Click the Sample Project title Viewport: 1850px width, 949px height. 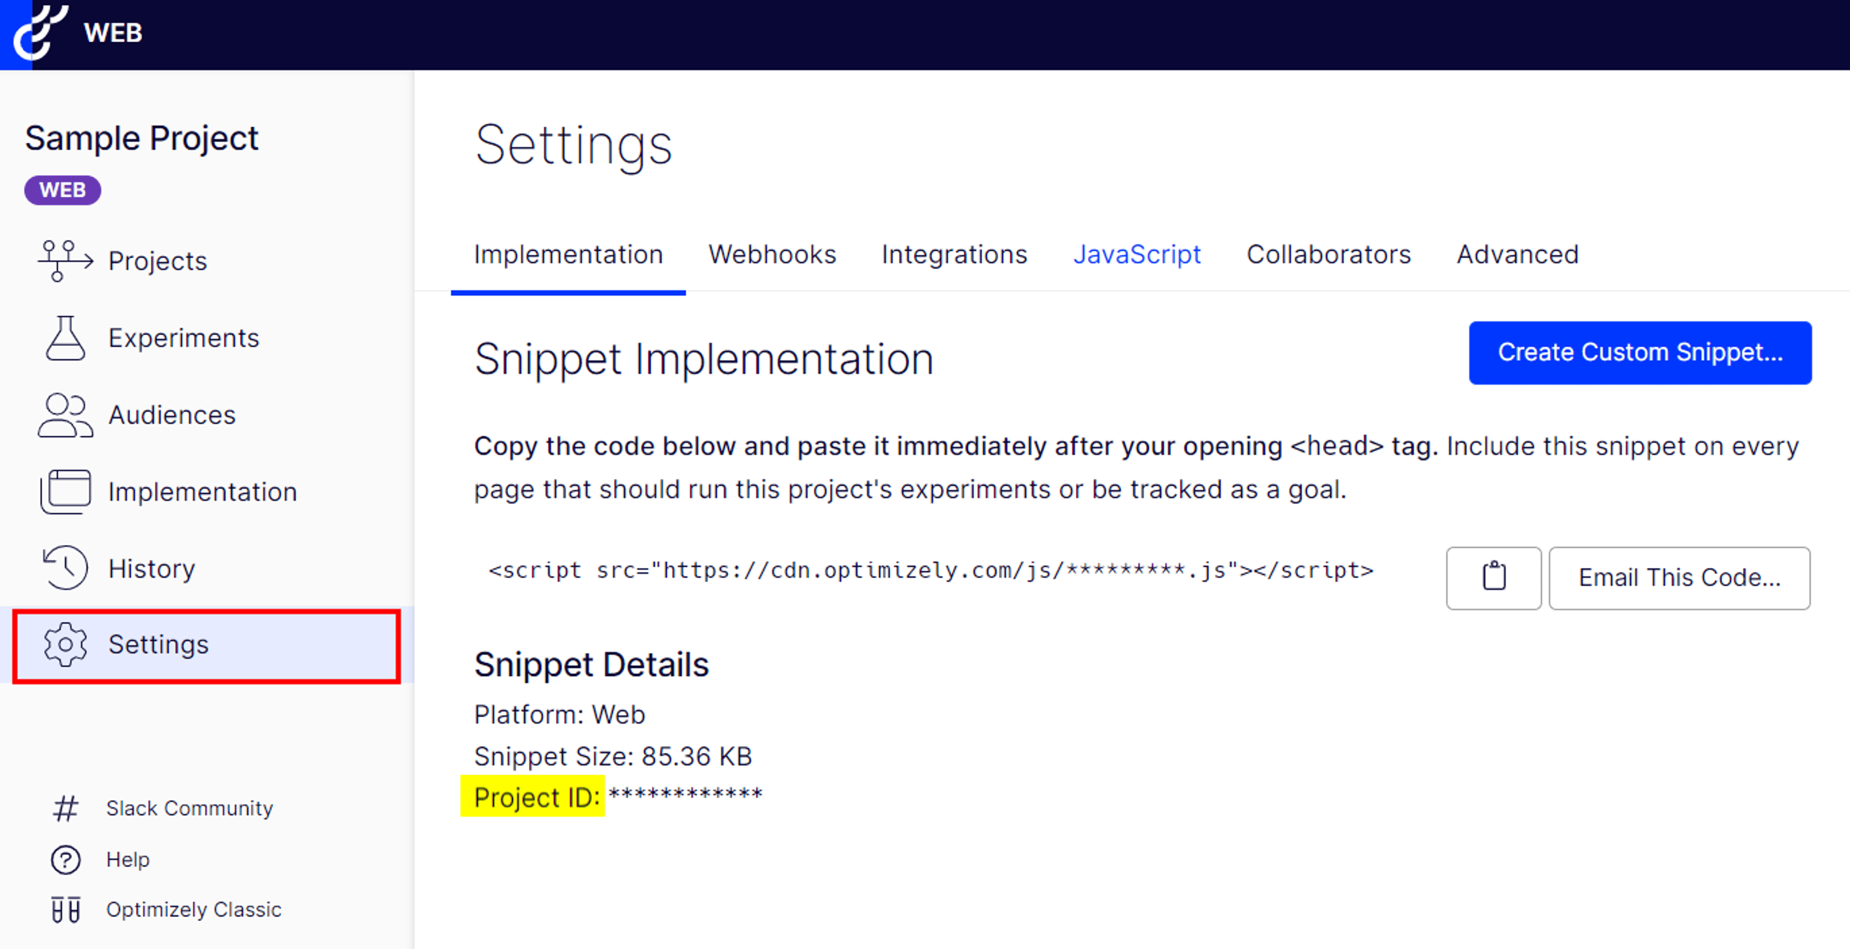142,138
